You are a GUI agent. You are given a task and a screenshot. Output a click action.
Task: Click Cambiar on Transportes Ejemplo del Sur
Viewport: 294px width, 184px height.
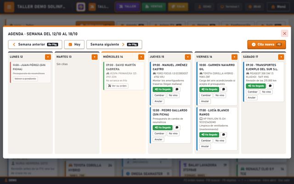pyautogui.click(x=253, y=92)
